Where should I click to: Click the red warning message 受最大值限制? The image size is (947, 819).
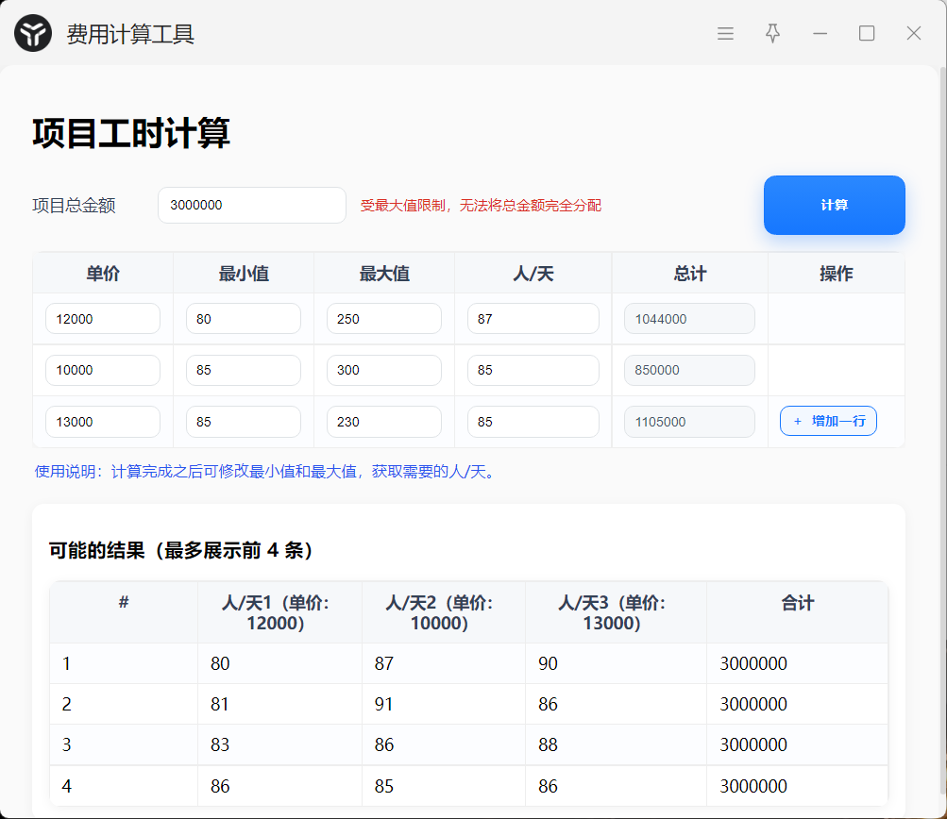[481, 205]
